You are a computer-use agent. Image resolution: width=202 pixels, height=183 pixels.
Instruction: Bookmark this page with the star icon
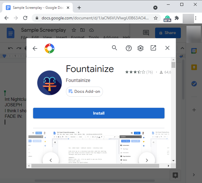156,18
